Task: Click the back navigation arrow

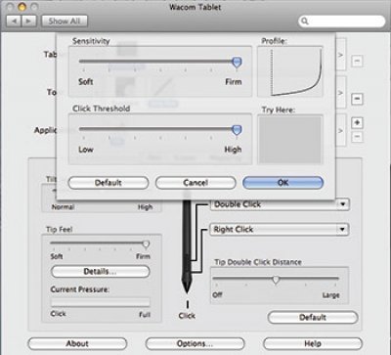Action: 14,22
